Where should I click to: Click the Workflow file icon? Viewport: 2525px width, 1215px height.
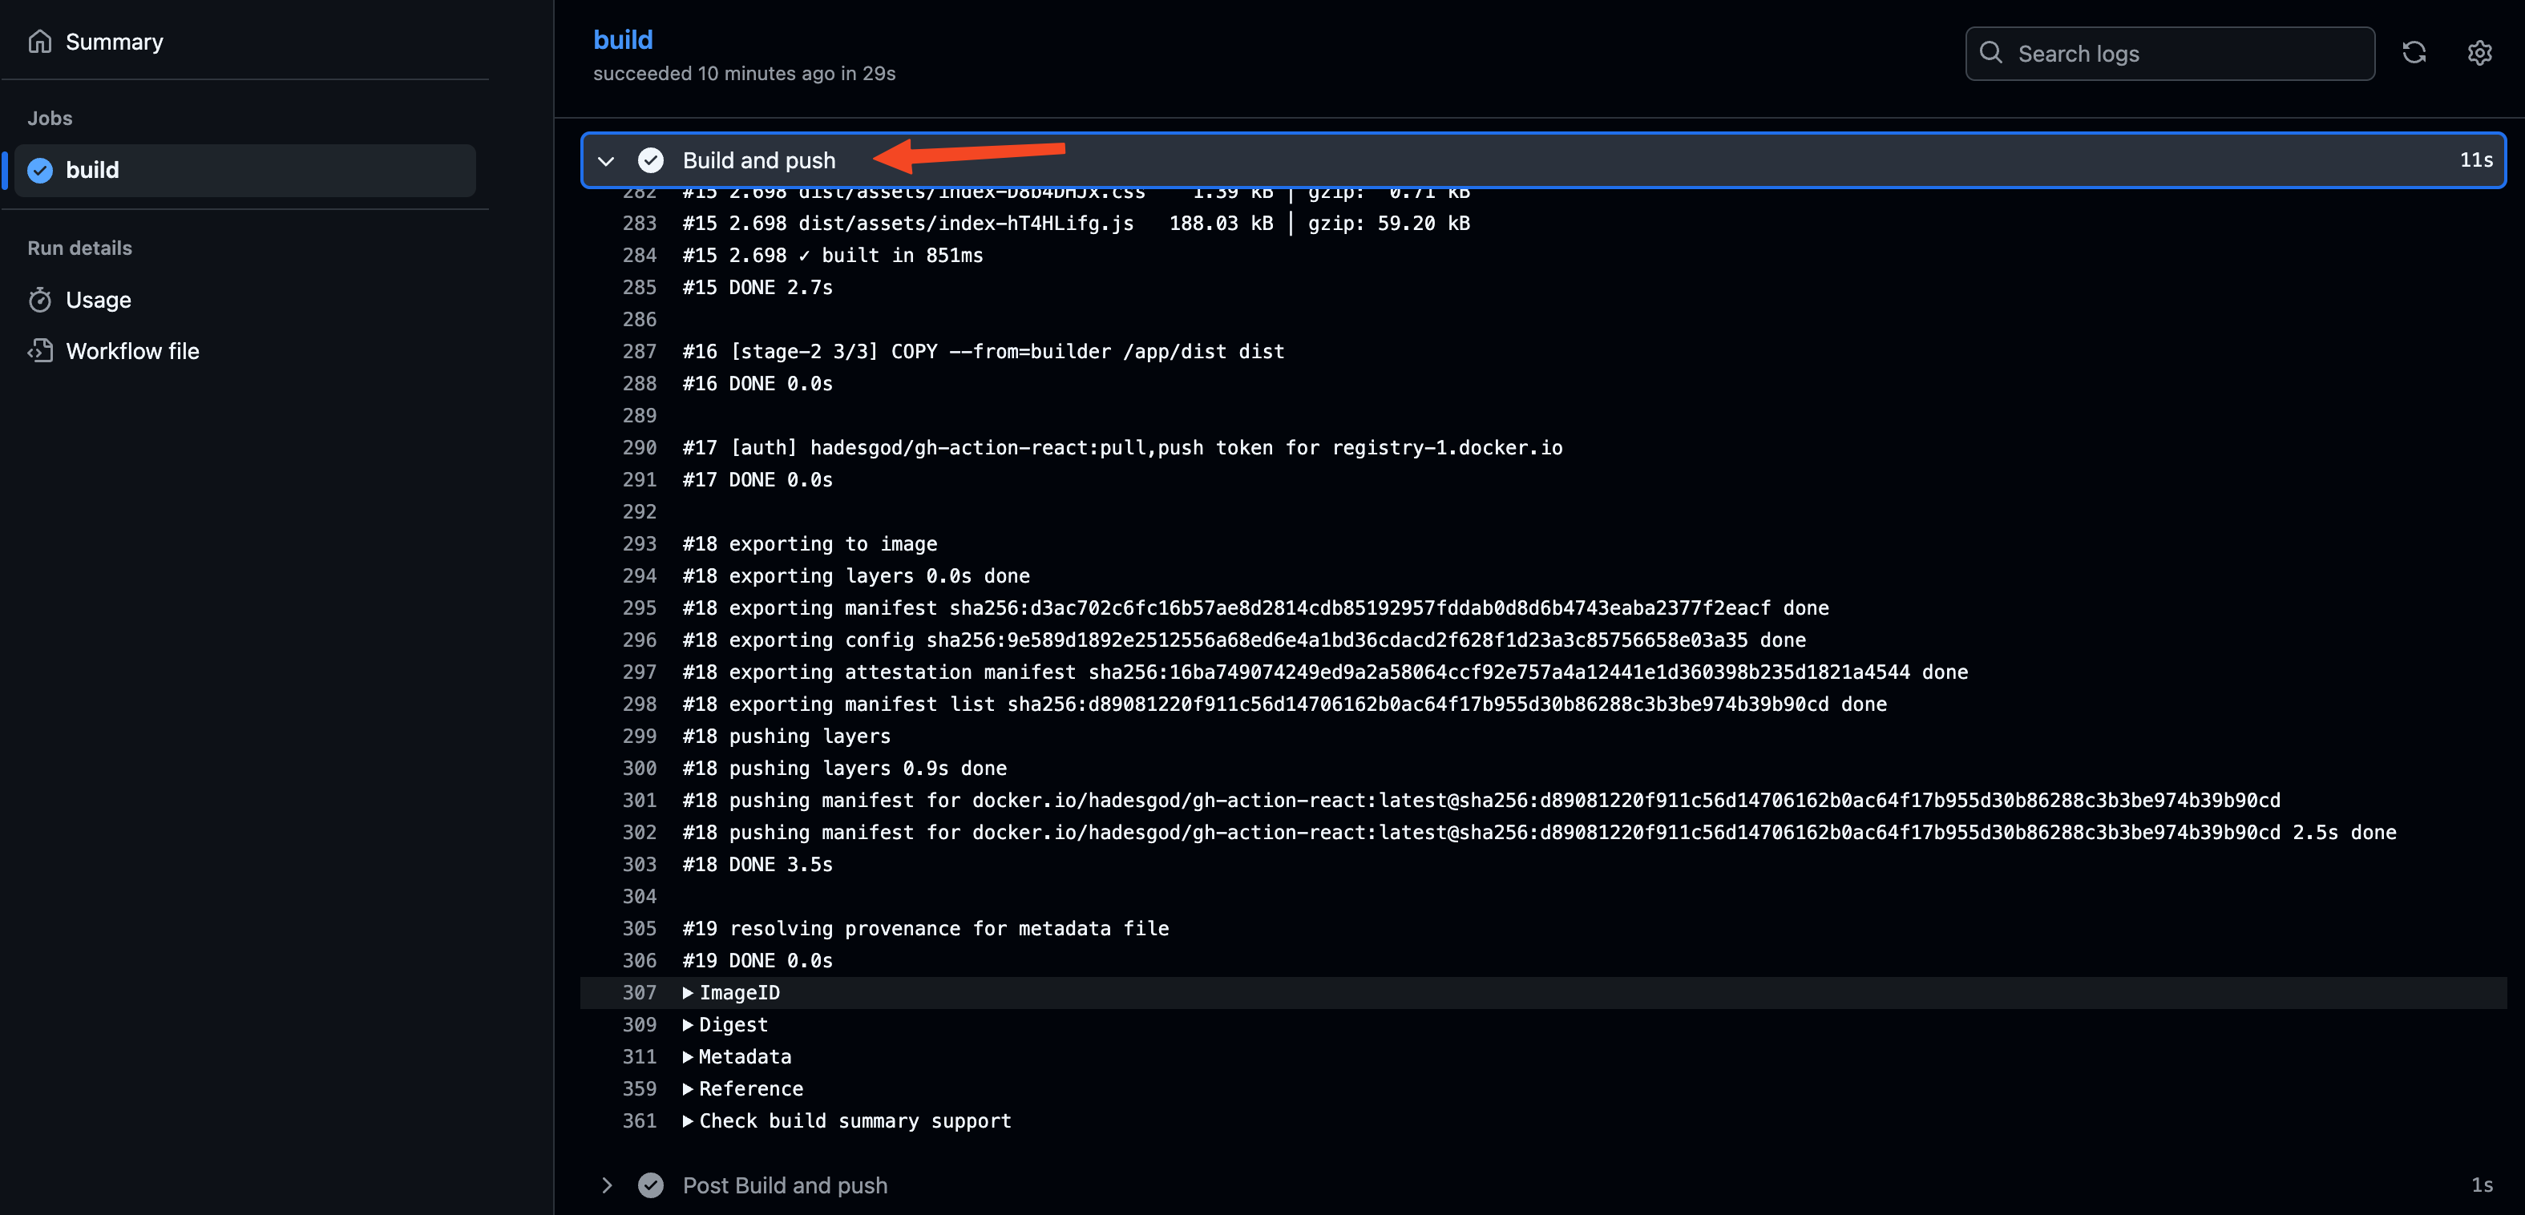point(39,351)
